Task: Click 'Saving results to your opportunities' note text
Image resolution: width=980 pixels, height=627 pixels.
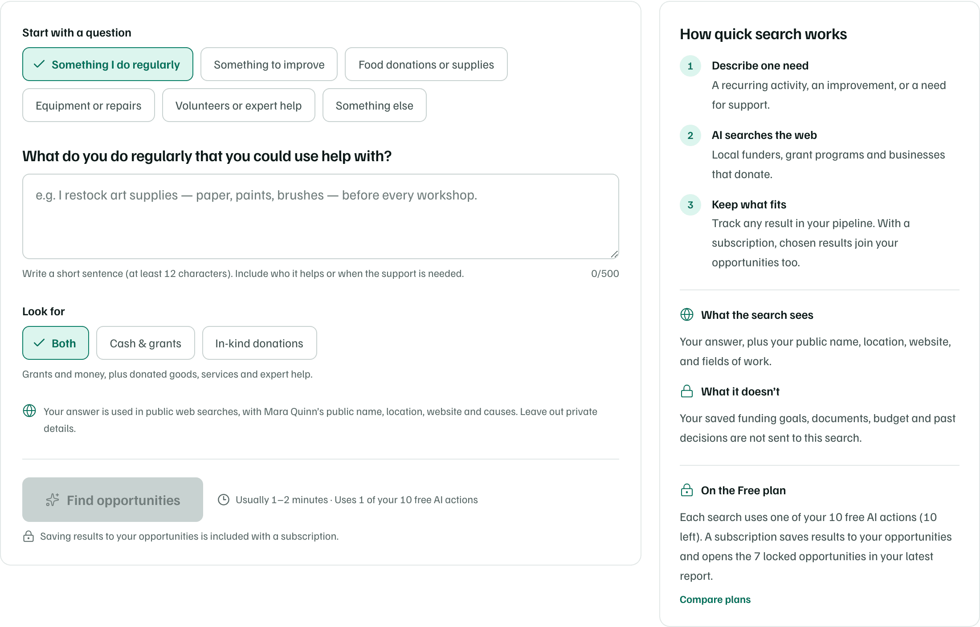Action: [x=189, y=536]
